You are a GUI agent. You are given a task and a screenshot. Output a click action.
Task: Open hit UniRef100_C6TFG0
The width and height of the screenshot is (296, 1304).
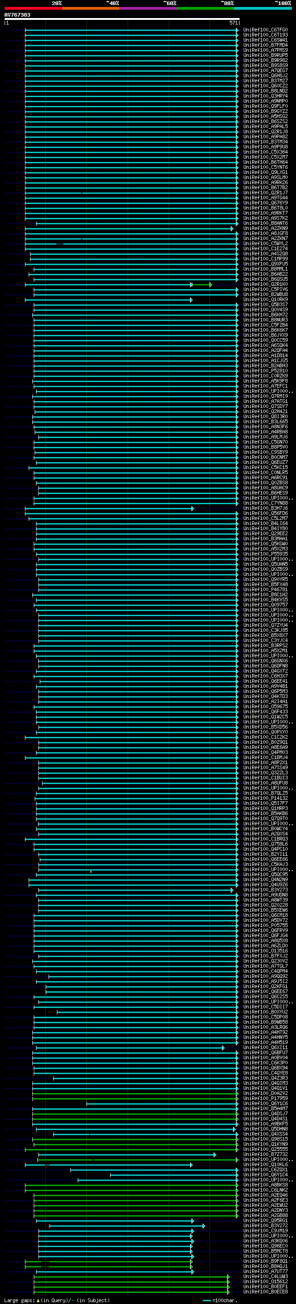tap(265, 30)
